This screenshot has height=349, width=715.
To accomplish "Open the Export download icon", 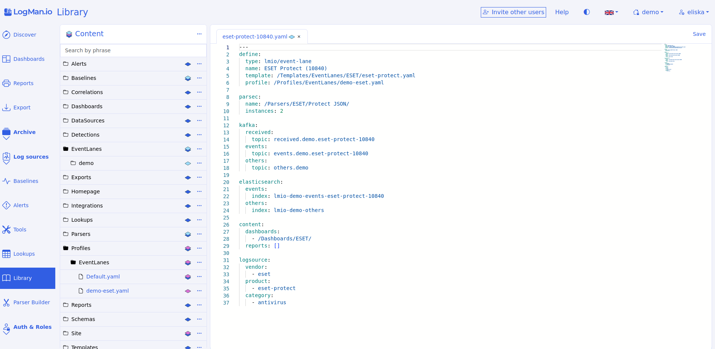I will point(6,107).
